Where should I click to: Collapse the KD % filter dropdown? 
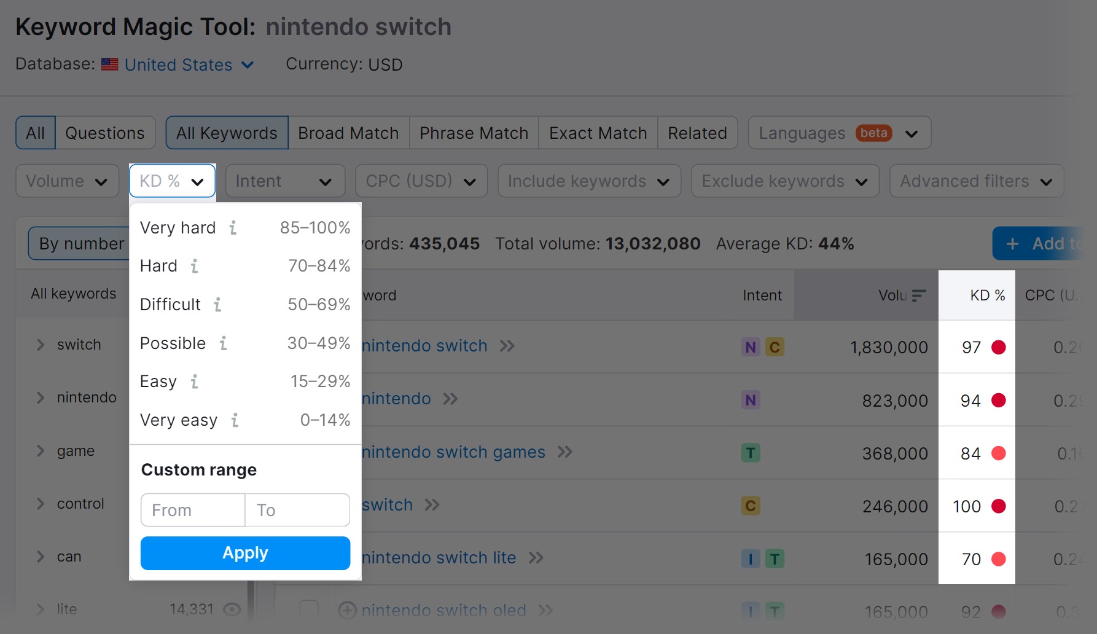coord(172,181)
